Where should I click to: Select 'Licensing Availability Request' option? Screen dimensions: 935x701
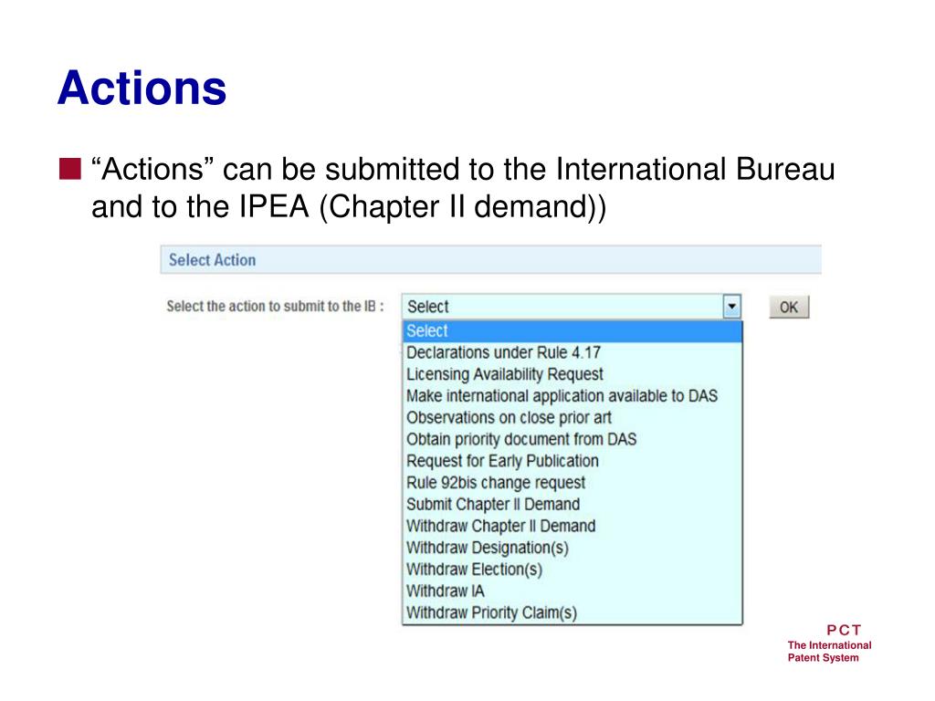point(573,374)
